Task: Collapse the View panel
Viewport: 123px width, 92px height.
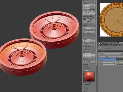Action: (84, 26)
